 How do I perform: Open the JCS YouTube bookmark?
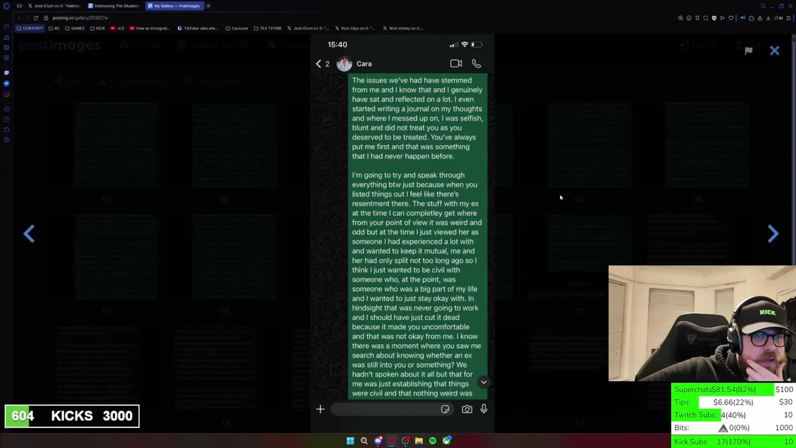click(x=118, y=28)
